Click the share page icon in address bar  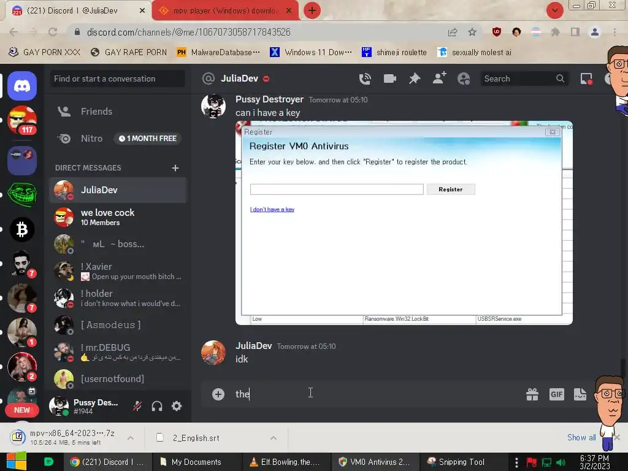point(453,32)
